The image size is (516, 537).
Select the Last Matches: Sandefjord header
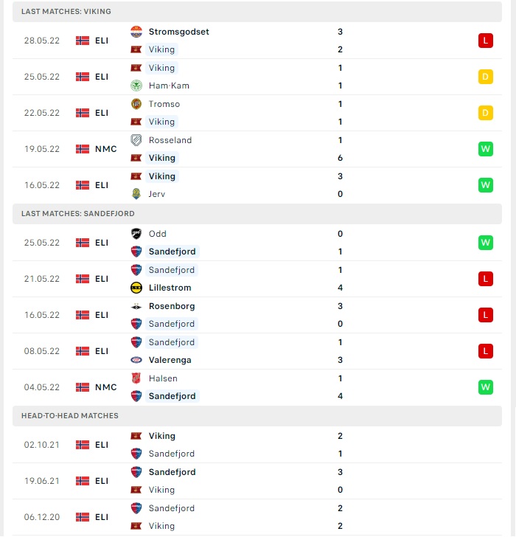[x=257, y=214]
